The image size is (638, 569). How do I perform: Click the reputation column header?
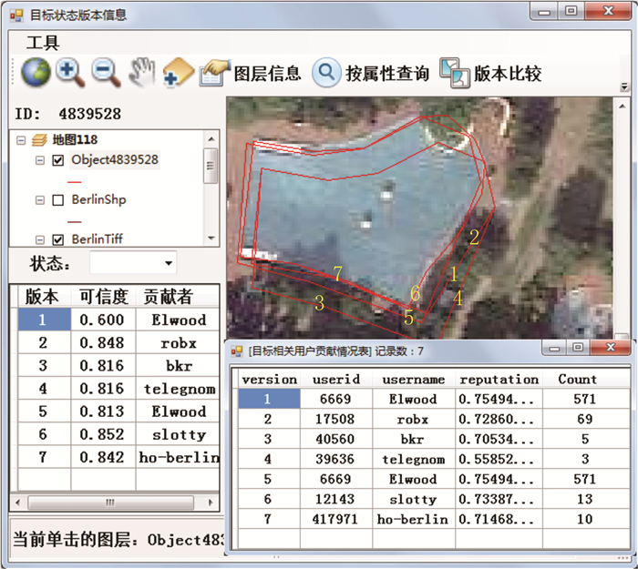click(x=499, y=379)
